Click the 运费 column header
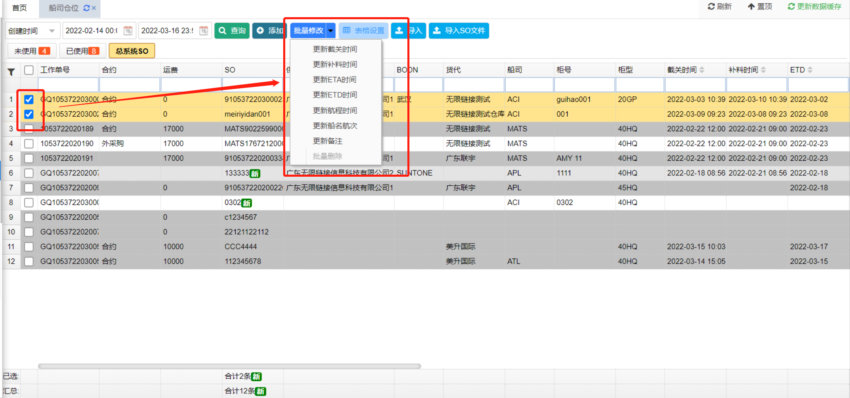The height and width of the screenshot is (398, 850). [x=191, y=70]
